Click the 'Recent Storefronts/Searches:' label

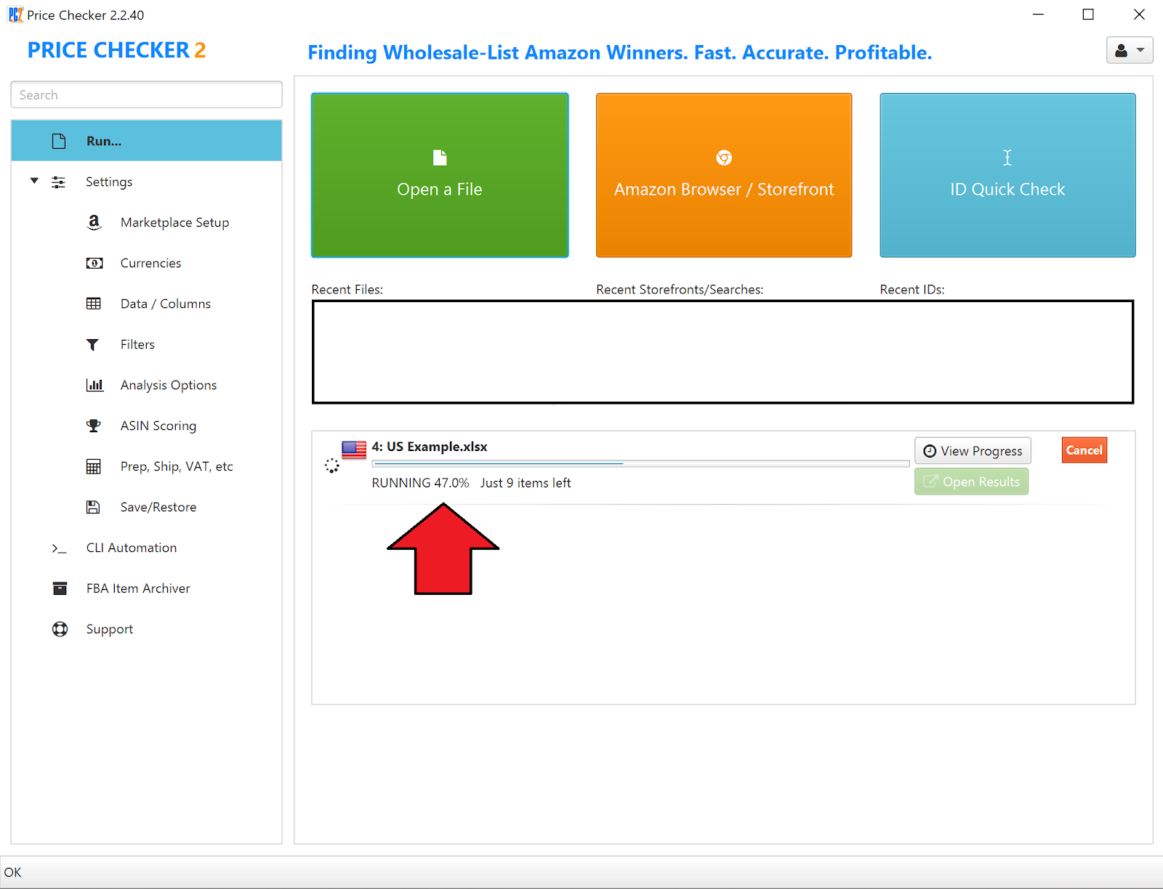coord(680,289)
